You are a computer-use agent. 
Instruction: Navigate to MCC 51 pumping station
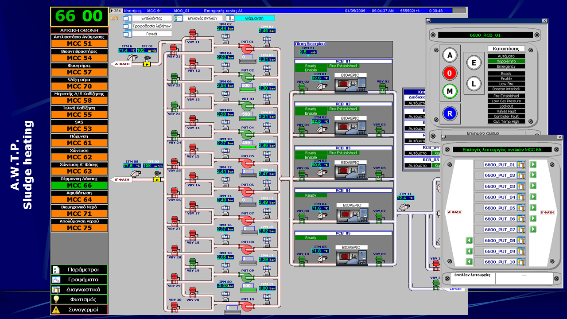pyautogui.click(x=79, y=44)
